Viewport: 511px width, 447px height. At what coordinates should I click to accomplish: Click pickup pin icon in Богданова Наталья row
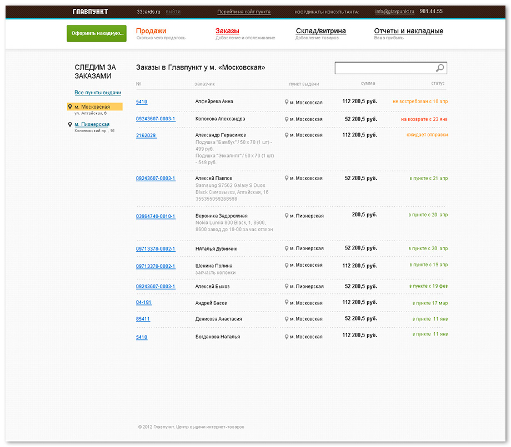click(286, 337)
